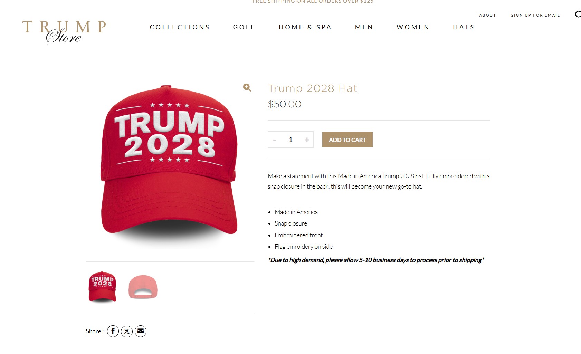581x354 pixels.
Task: Click the quantity input field
Action: pyautogui.click(x=291, y=140)
